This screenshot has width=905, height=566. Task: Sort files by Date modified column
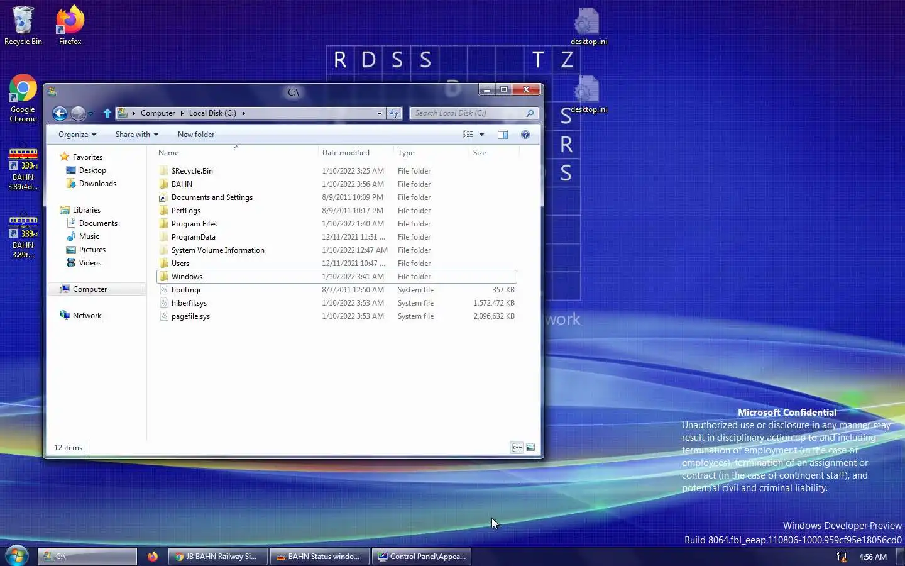356,153
